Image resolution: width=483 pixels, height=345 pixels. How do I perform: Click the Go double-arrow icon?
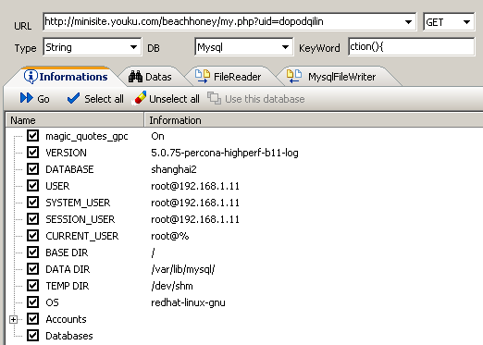click(x=27, y=98)
